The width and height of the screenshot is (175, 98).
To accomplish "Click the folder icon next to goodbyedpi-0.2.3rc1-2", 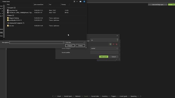I will (8, 20).
